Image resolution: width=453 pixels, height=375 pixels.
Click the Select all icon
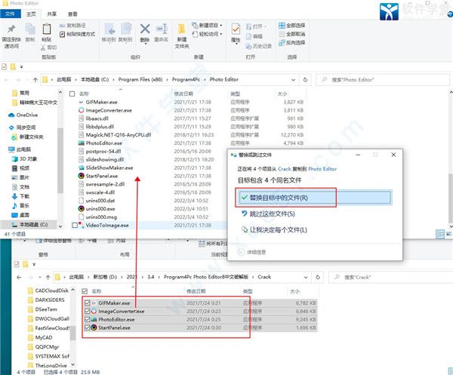click(x=282, y=26)
